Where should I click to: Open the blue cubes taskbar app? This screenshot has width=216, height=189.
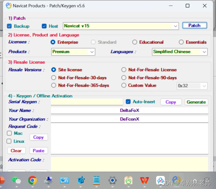point(81,180)
